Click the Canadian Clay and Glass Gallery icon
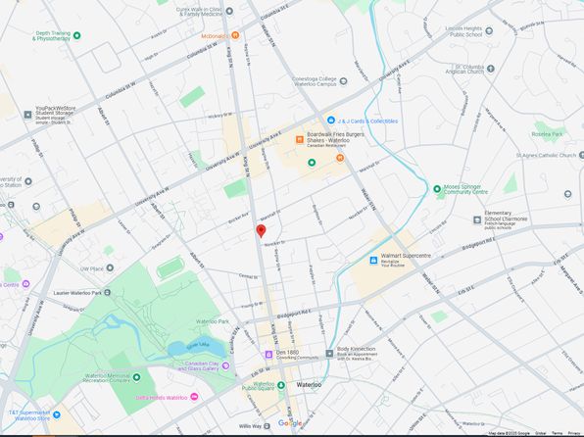584x437 pixels. coord(225,365)
